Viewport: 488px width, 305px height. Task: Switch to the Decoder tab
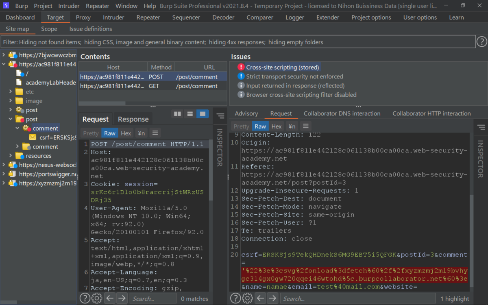pos(223,17)
